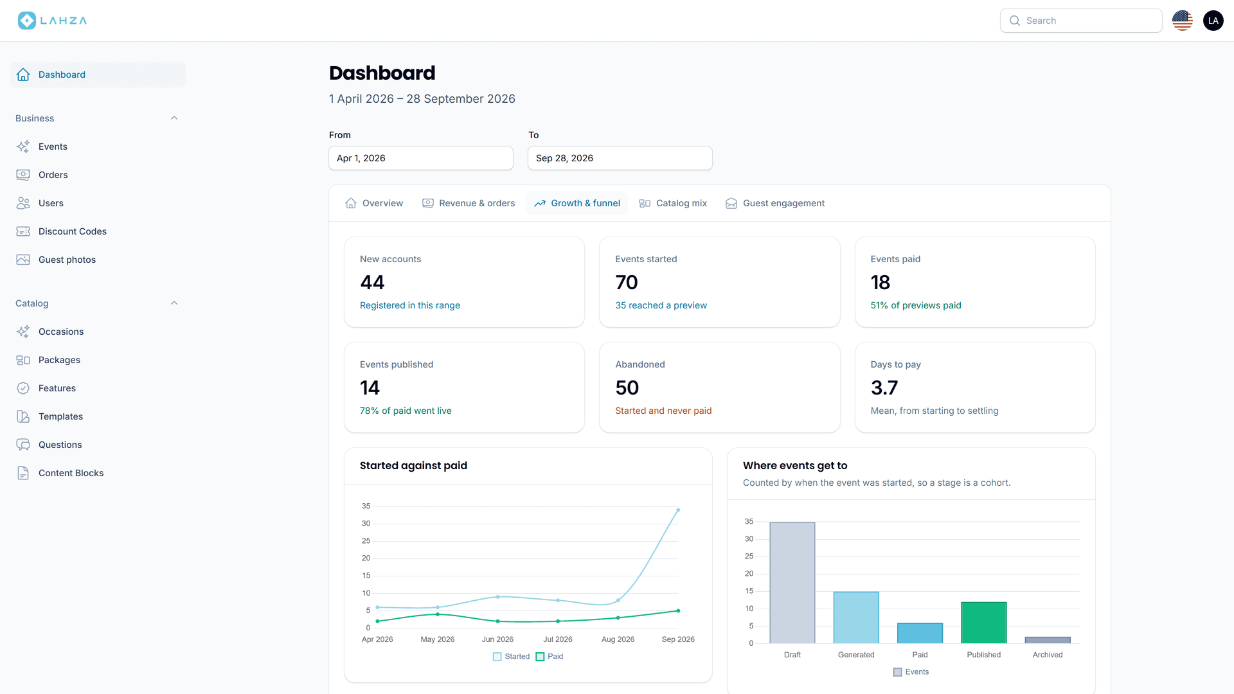Click the Guest photos image icon
The height and width of the screenshot is (694, 1234).
[x=23, y=260]
